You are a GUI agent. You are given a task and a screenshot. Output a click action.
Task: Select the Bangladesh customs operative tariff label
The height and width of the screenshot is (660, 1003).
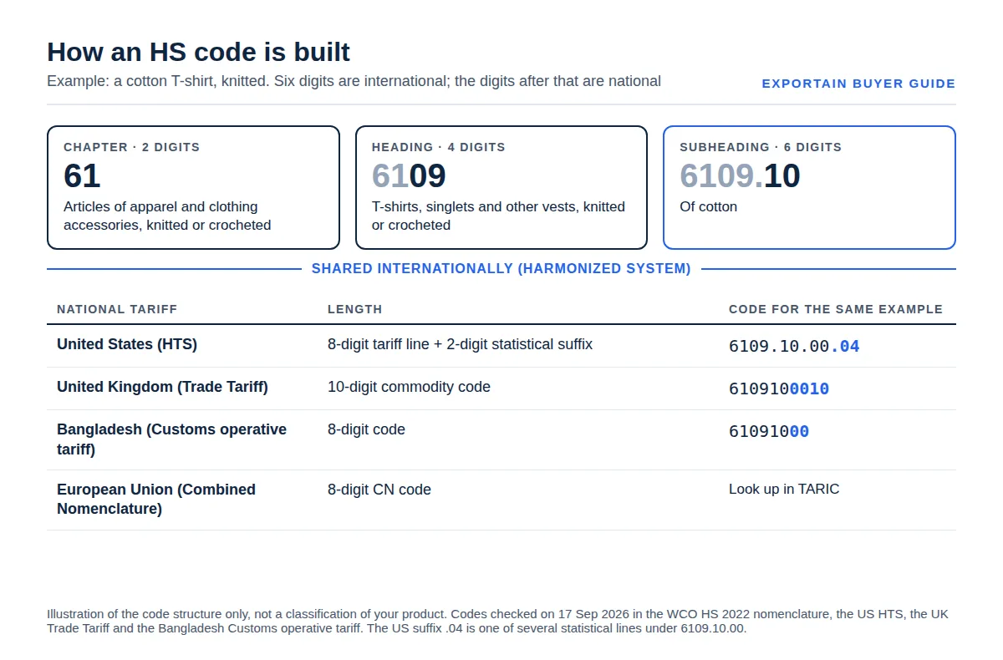click(171, 439)
